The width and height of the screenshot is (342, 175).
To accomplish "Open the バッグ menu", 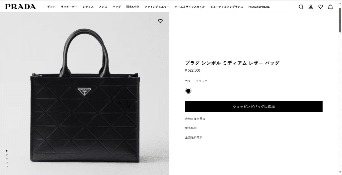I will [117, 7].
